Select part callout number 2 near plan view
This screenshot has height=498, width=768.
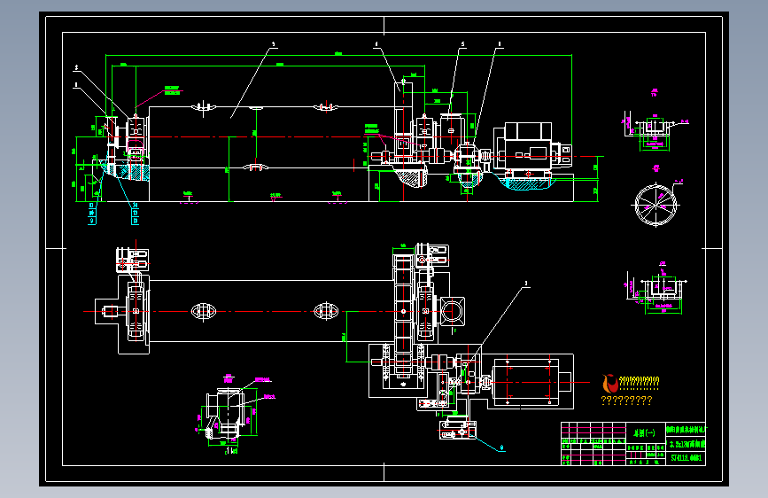pyautogui.click(x=526, y=284)
